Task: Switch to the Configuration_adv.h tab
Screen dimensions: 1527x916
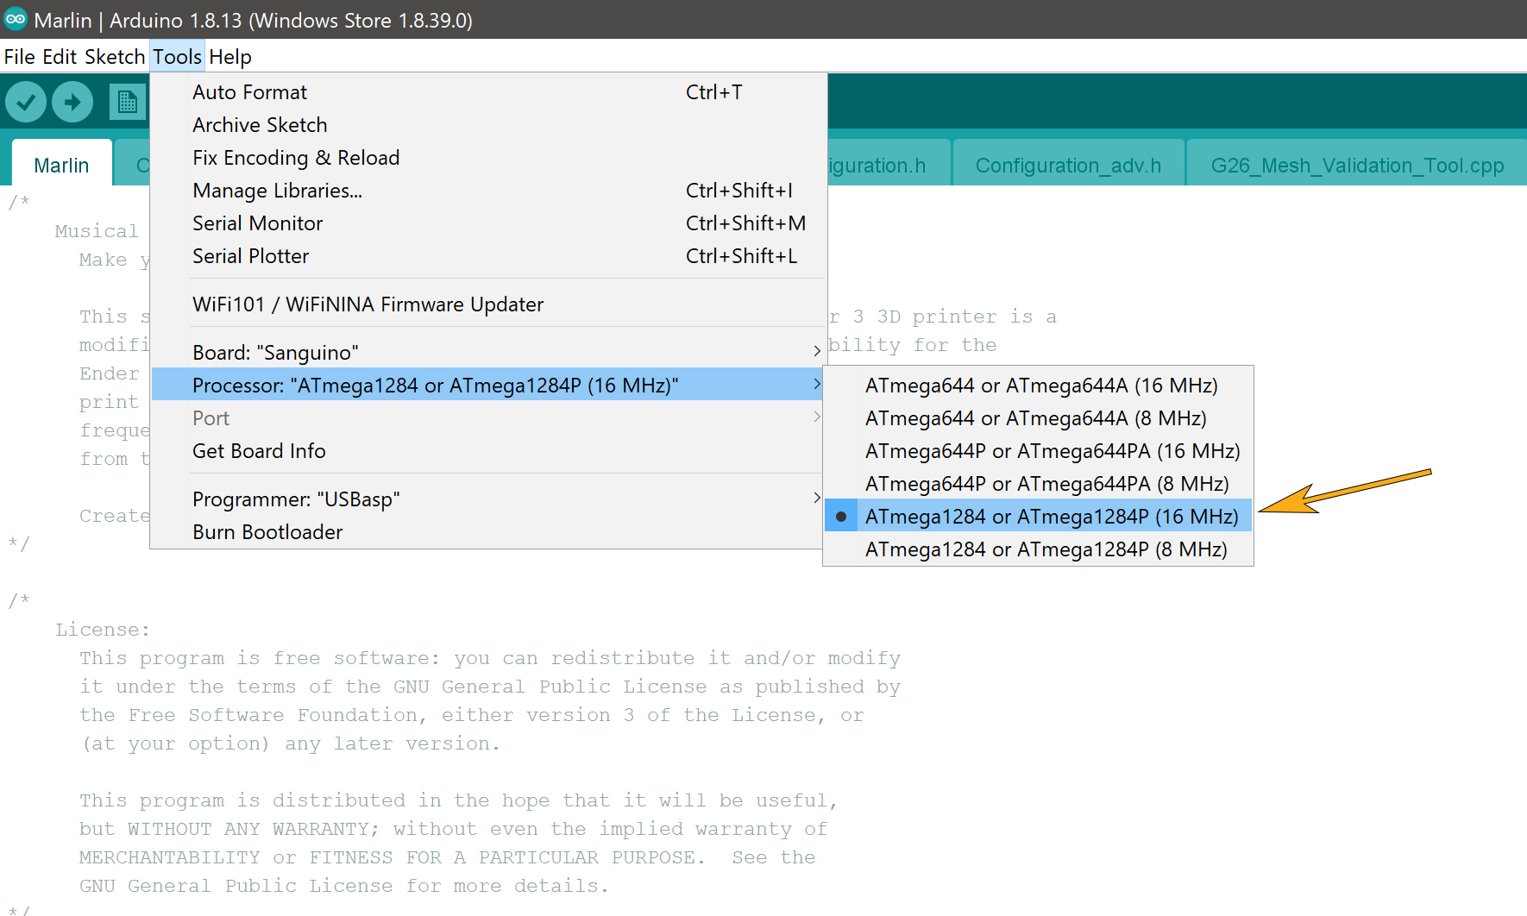Action: tap(1068, 165)
